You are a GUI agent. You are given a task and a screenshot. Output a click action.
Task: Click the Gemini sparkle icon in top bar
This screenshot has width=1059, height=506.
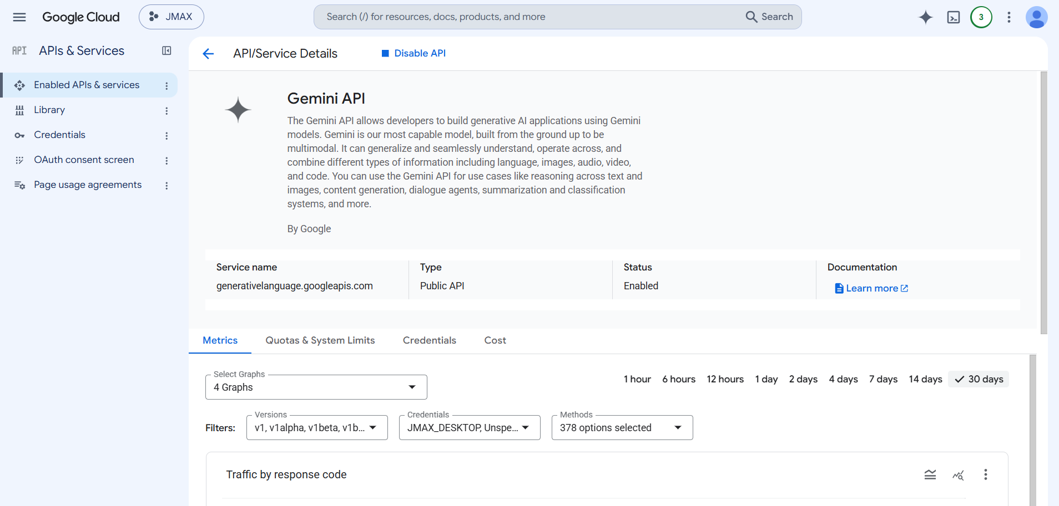click(926, 17)
